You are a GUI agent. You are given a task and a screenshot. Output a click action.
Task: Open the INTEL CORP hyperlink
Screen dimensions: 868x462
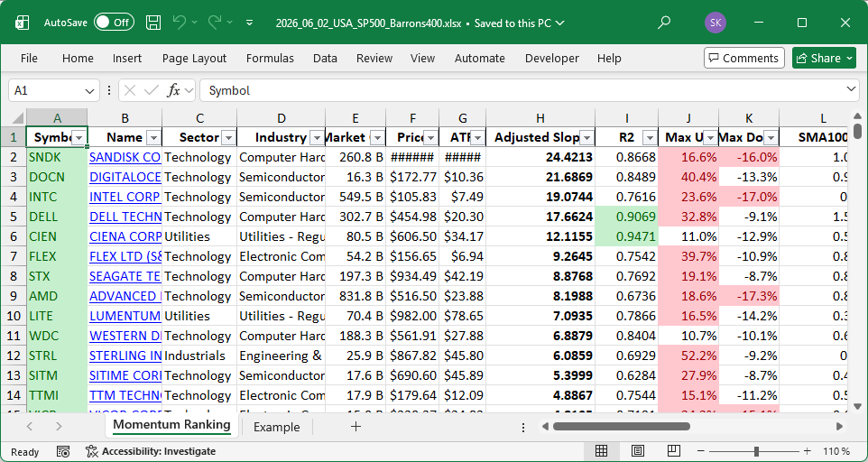pyautogui.click(x=125, y=197)
